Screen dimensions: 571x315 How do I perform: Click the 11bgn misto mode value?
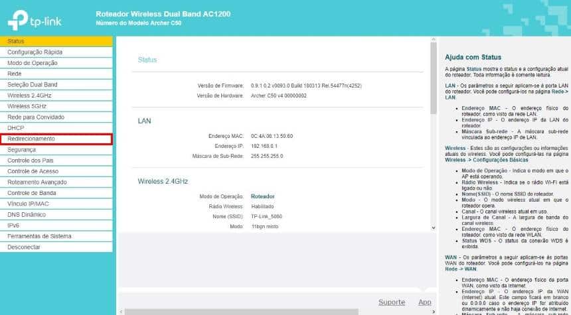click(x=265, y=226)
